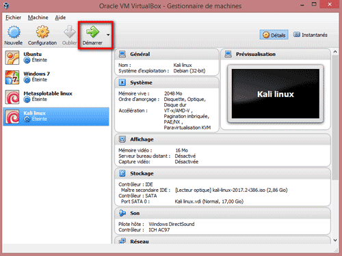The height and width of the screenshot is (256, 342).
Task: Click the kali-linux-2017.2-i386.iso optical drive entry
Action: pos(231,190)
